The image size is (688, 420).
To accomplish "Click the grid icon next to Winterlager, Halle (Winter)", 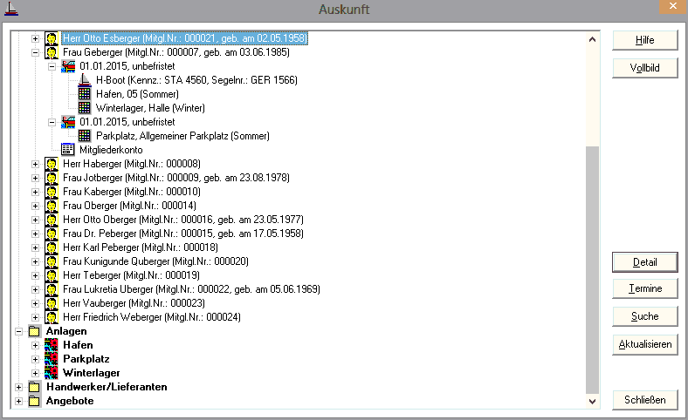I will pyautogui.click(x=85, y=108).
